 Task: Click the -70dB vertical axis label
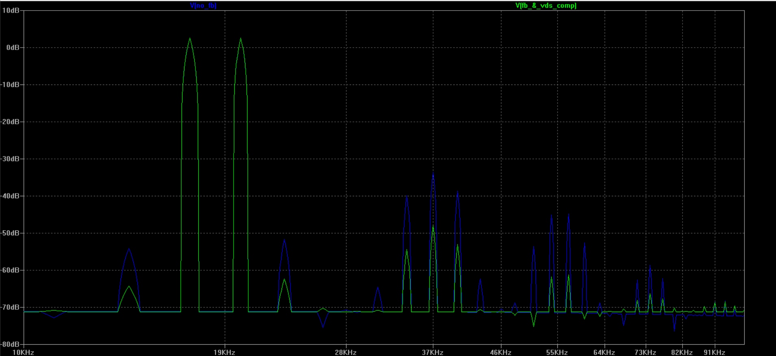point(10,307)
